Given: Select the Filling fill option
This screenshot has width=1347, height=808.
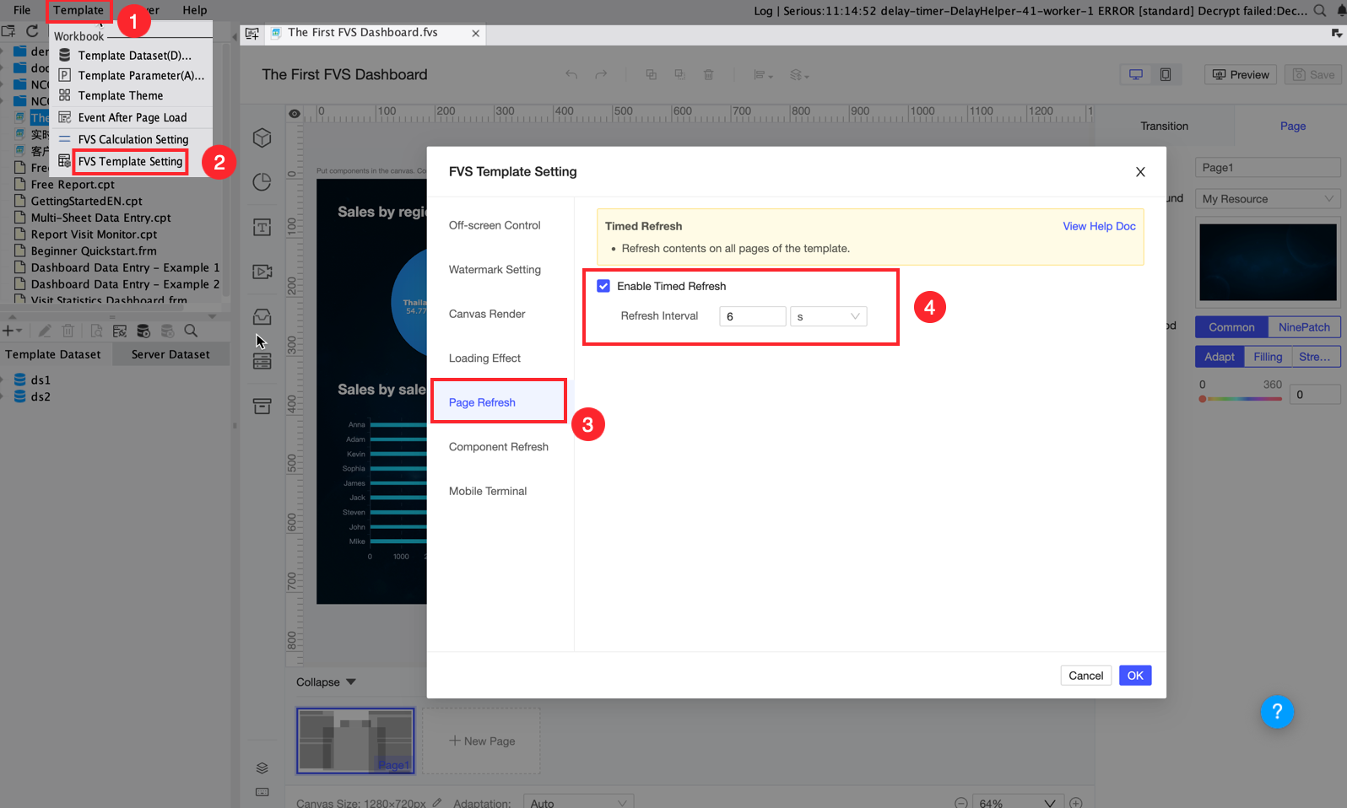Looking at the screenshot, I should tap(1268, 357).
